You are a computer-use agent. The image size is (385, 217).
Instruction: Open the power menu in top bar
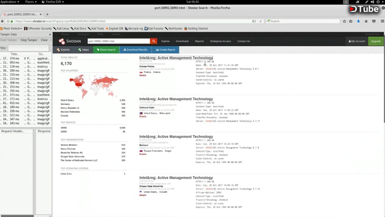378,2
